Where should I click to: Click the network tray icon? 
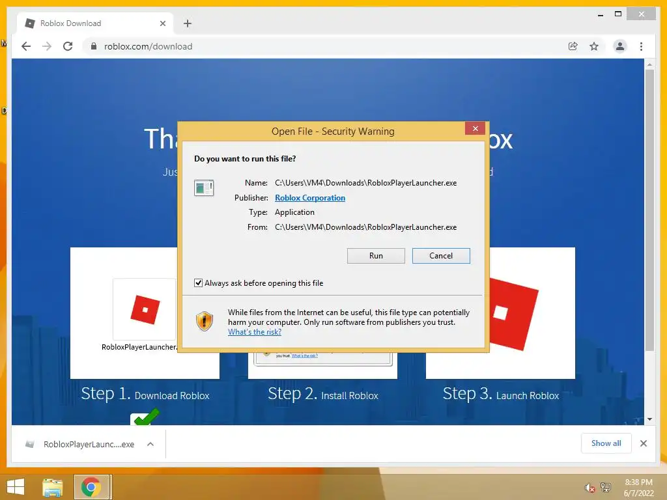tap(605, 487)
